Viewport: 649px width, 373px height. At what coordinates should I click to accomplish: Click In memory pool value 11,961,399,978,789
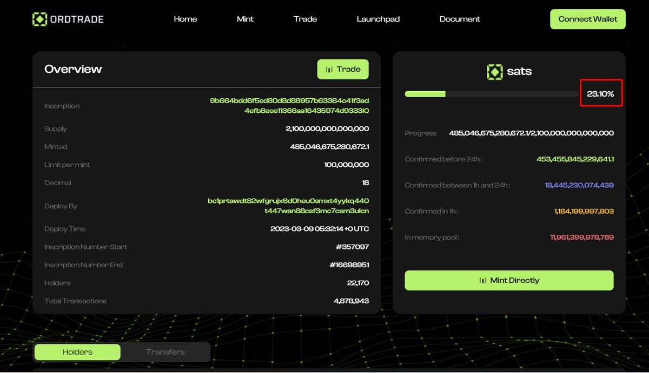tap(582, 237)
